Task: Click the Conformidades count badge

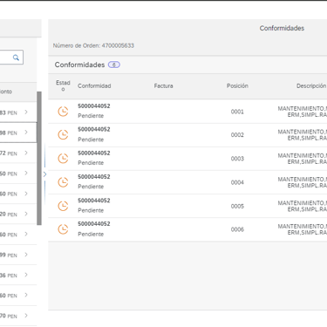Action: (114, 65)
